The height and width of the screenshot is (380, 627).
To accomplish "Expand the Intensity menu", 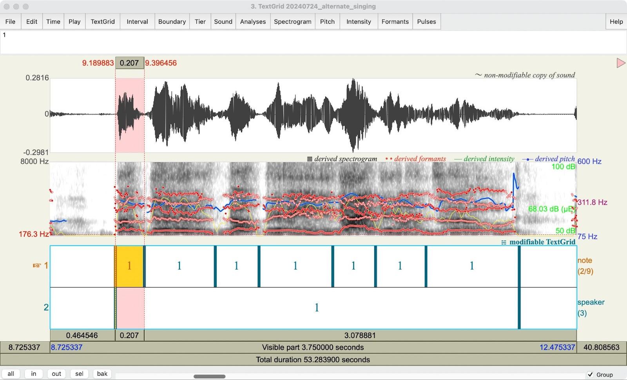I will tap(358, 22).
